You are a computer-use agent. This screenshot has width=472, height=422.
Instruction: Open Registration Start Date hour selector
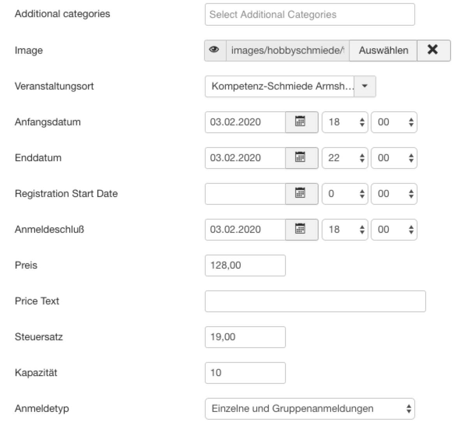tap(345, 193)
